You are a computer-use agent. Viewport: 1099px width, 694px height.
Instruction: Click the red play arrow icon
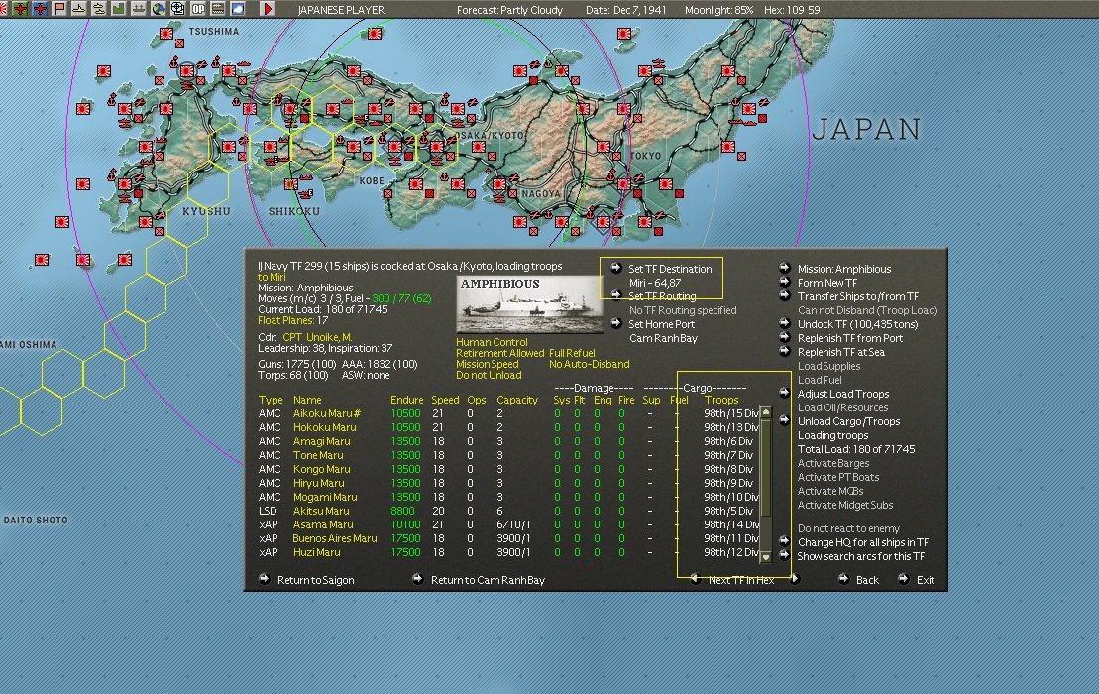pyautogui.click(x=267, y=9)
